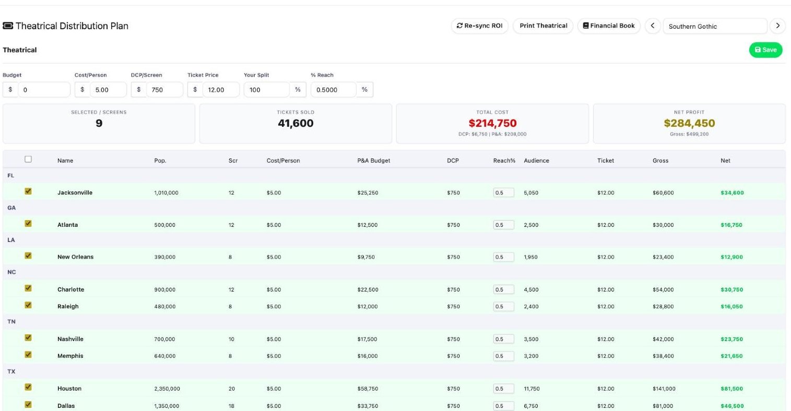Image resolution: width=791 pixels, height=411 pixels.
Task: Edit Reach% field in Atlanta row
Action: [503, 225]
